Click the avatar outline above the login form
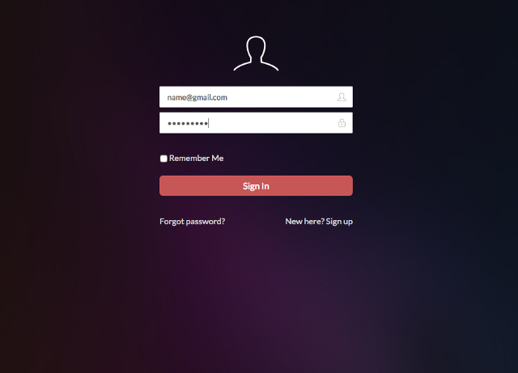518x373 pixels. tap(256, 53)
